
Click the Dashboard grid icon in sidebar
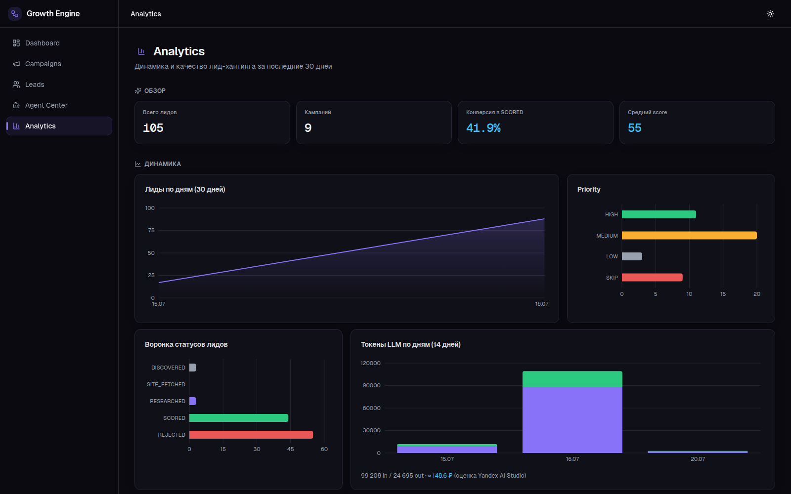16,43
